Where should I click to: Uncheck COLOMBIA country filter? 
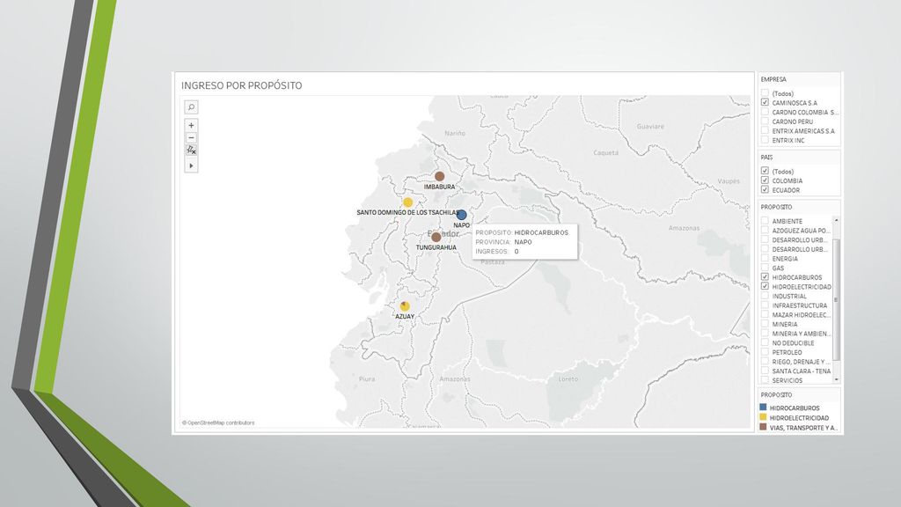point(765,180)
